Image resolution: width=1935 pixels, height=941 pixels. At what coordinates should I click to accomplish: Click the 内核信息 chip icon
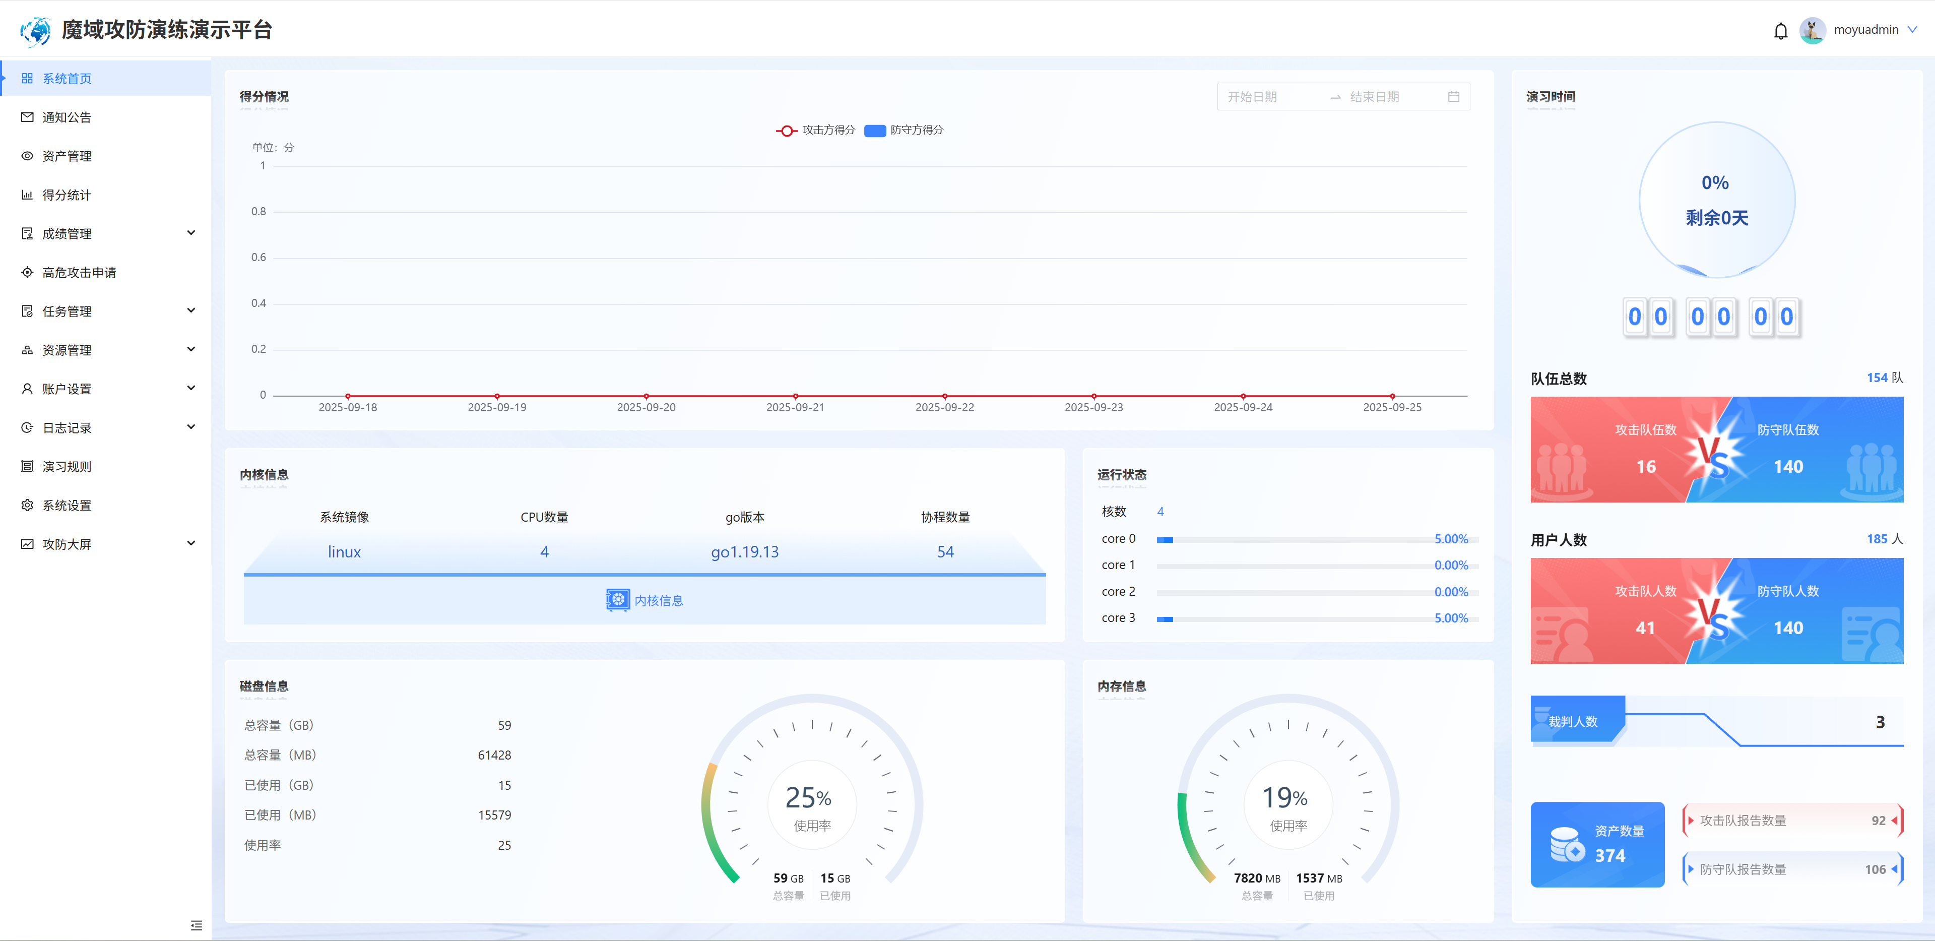coord(617,600)
